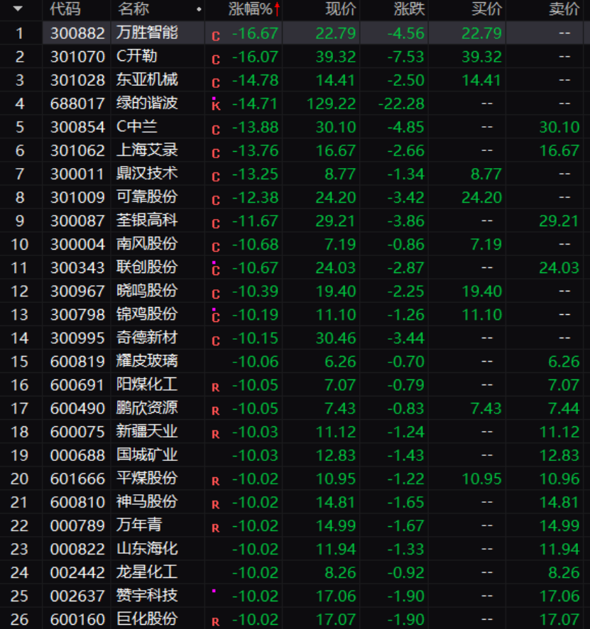Open the stock 耀皮玻璃 by its name

[147, 361]
